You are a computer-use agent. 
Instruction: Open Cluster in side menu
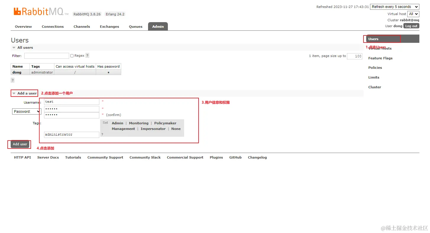click(x=374, y=87)
